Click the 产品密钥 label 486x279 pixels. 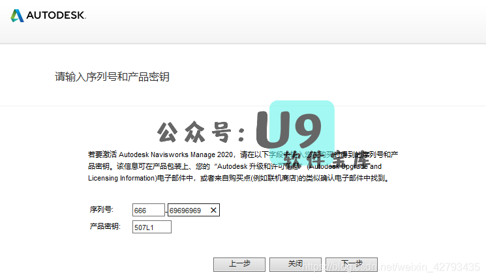click(105, 226)
